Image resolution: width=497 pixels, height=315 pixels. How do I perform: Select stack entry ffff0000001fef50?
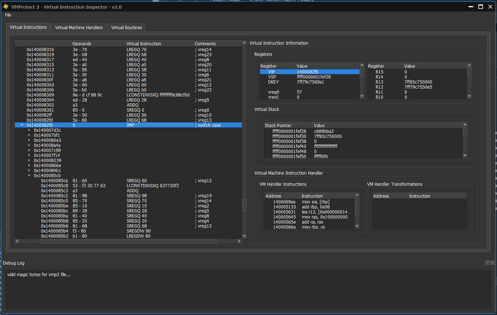tap(363, 157)
